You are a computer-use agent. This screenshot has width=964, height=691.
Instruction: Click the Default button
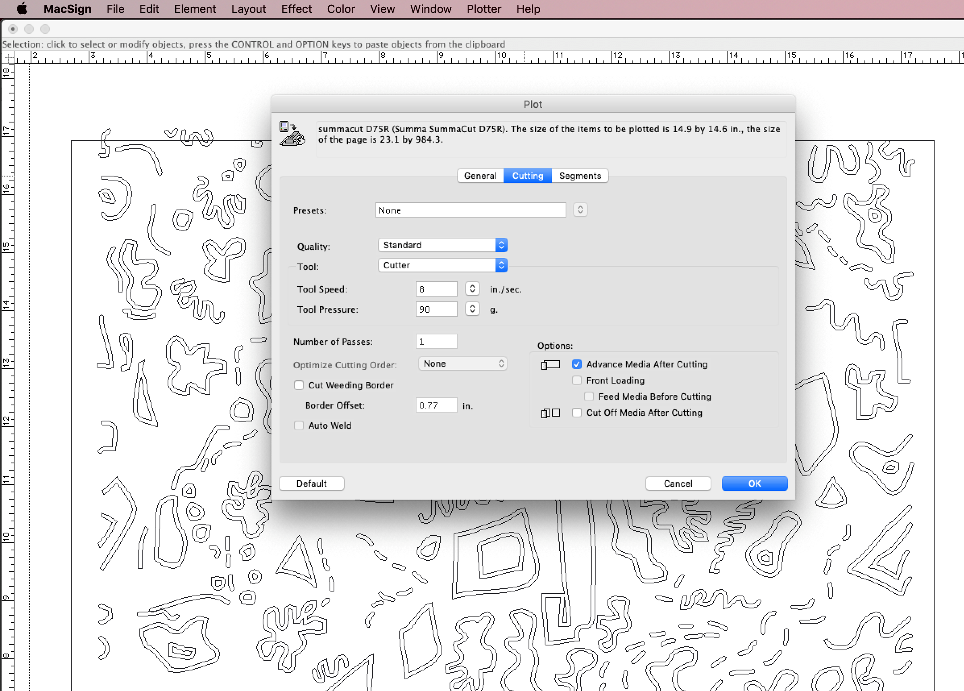point(311,484)
